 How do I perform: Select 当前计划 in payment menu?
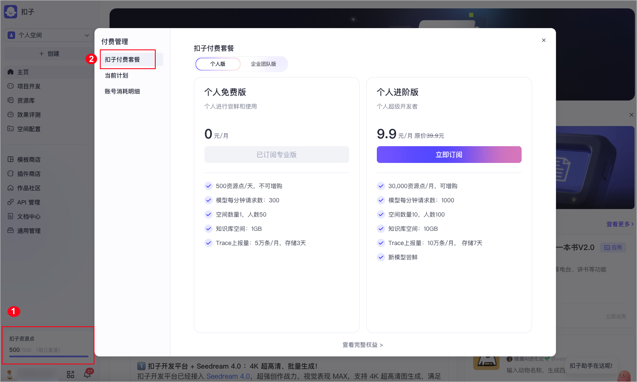[116, 75]
